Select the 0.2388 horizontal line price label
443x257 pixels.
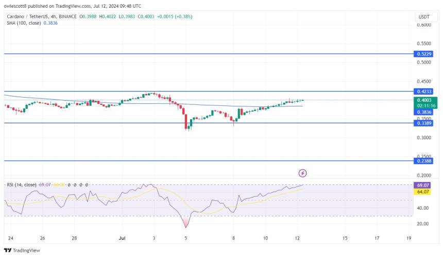pyautogui.click(x=425, y=161)
